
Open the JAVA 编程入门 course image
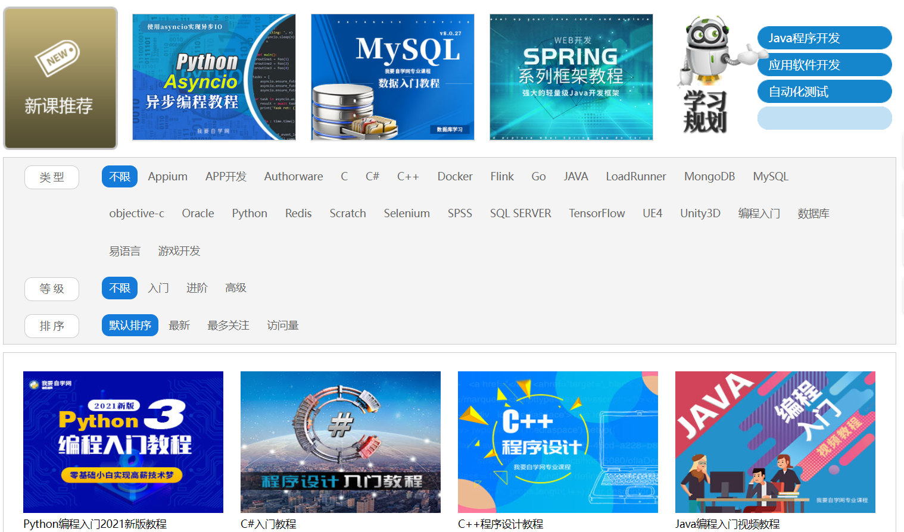pos(775,442)
